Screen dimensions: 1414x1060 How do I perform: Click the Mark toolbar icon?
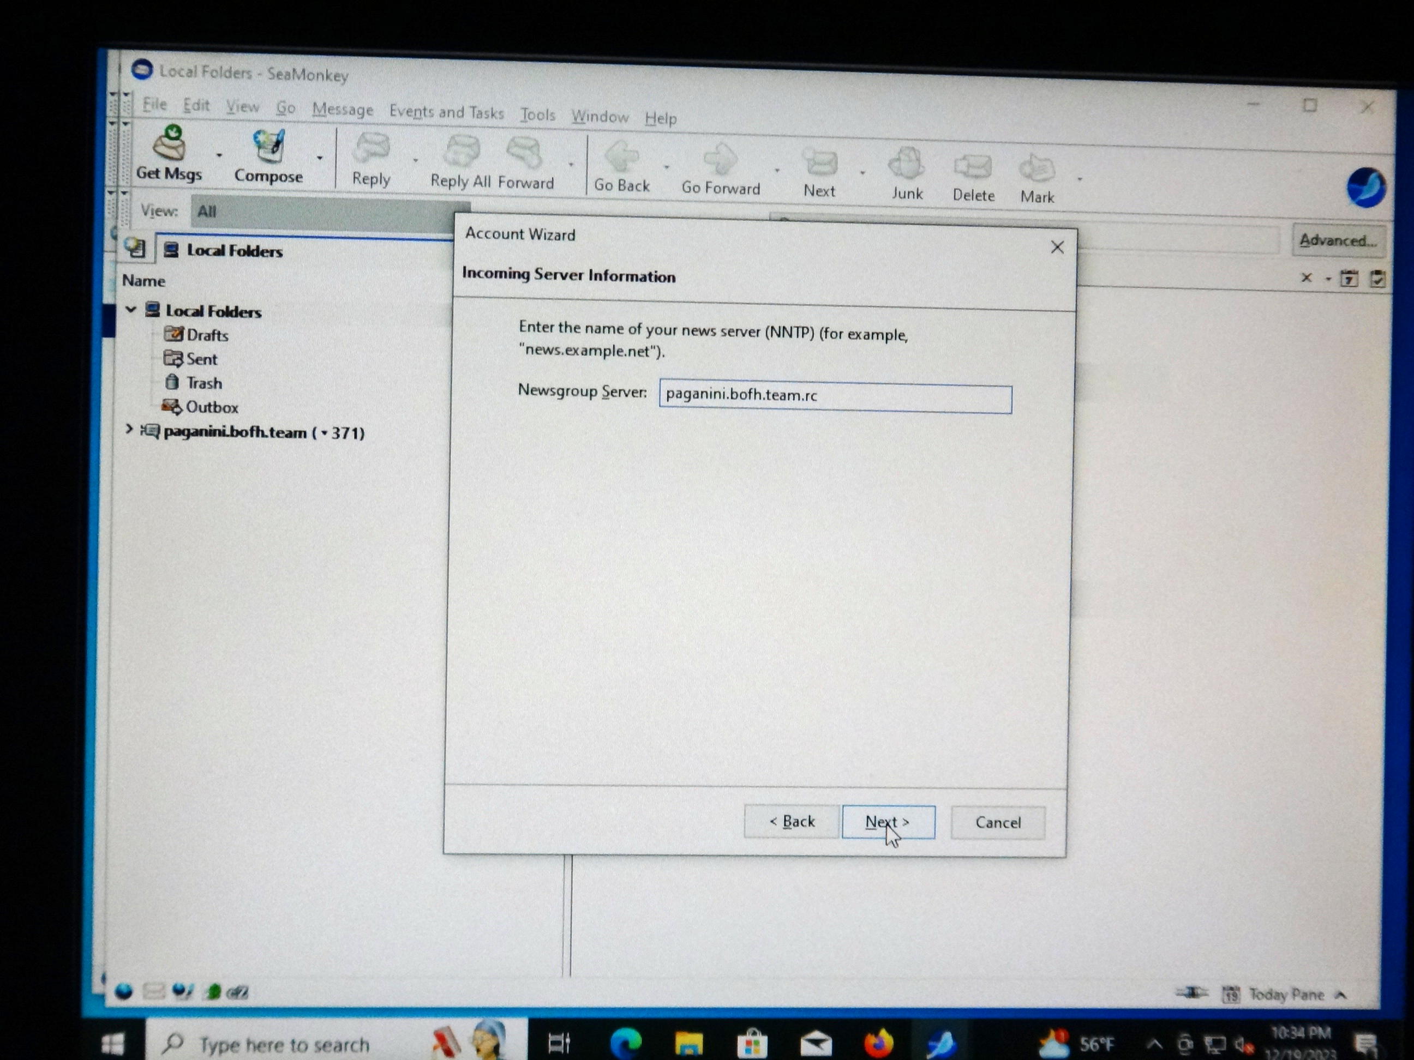pos(1037,168)
